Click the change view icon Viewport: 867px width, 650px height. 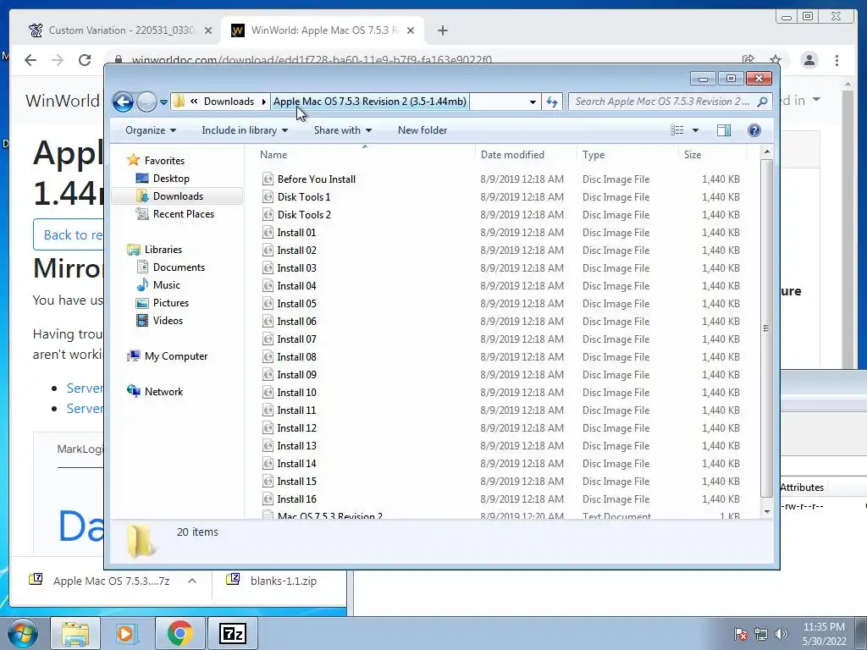(676, 129)
